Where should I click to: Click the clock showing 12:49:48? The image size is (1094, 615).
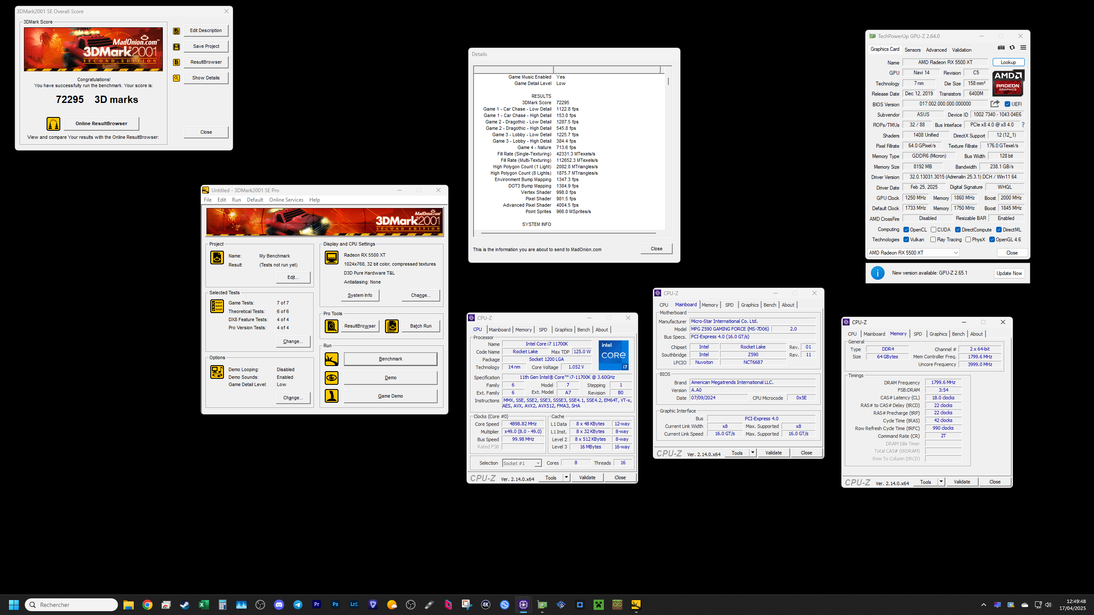[x=1076, y=601]
